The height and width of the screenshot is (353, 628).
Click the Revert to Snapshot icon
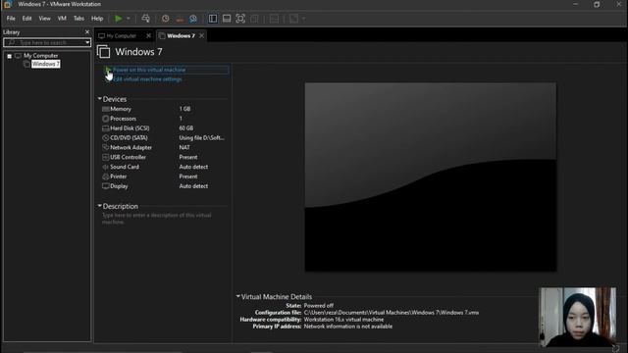tap(180, 19)
